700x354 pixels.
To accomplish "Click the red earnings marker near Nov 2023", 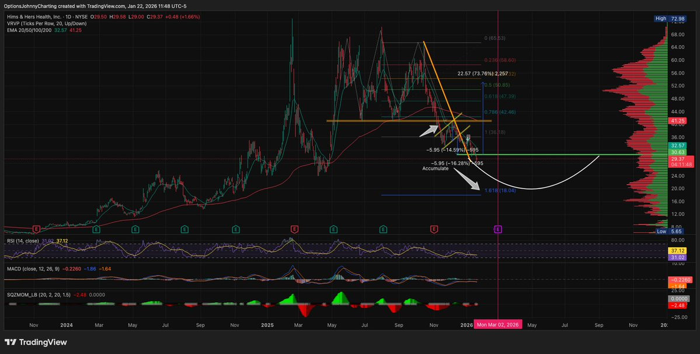I will coord(37,229).
